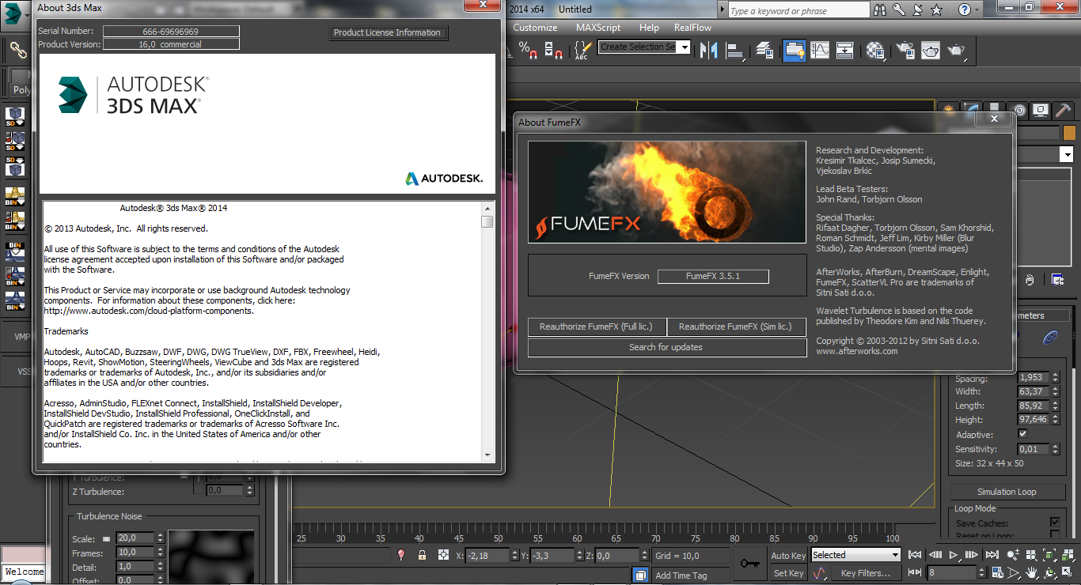Open the Motion panel tab

pos(1019,110)
